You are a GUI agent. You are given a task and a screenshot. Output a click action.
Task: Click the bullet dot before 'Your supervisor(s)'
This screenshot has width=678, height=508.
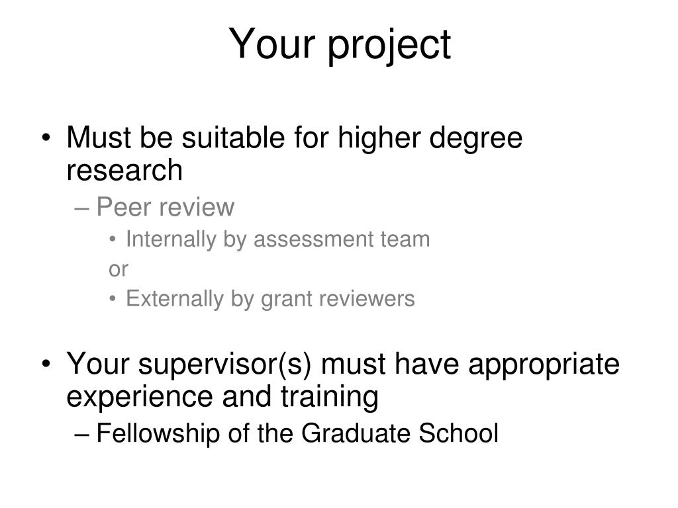46,364
